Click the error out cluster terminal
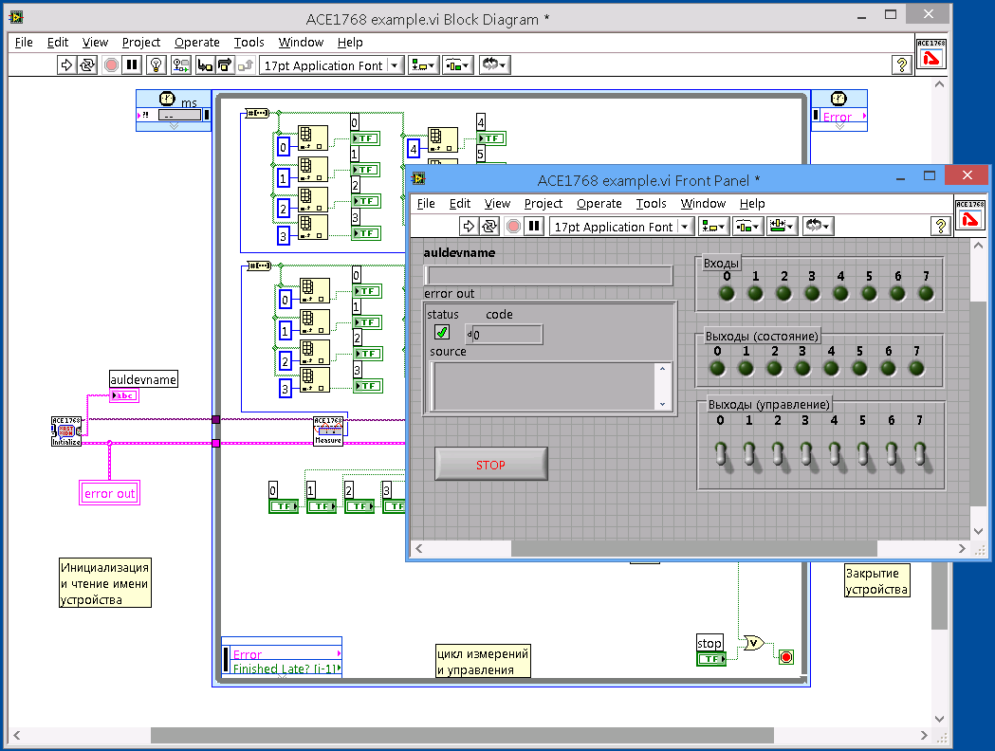This screenshot has height=751, width=995. click(109, 493)
